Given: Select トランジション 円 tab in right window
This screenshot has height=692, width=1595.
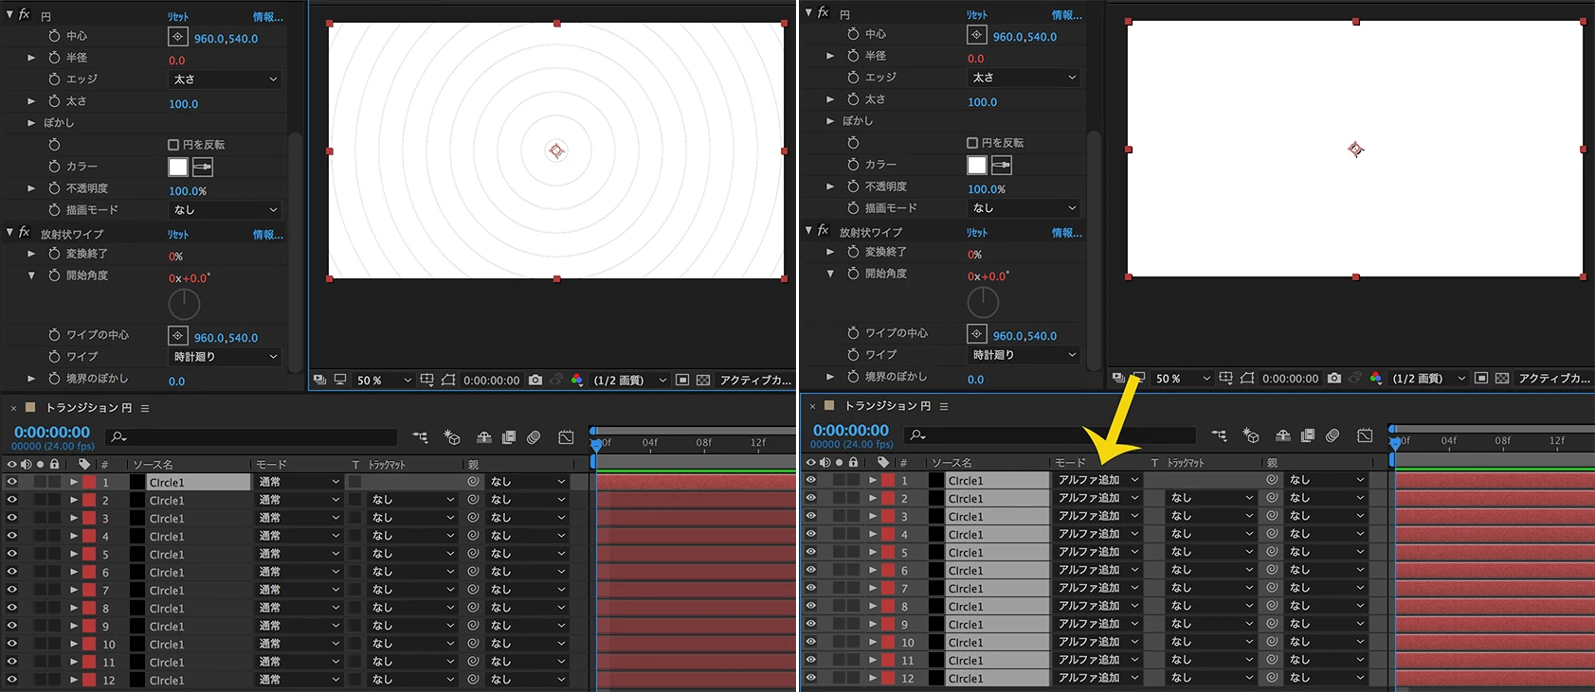Looking at the screenshot, I should point(888,406).
